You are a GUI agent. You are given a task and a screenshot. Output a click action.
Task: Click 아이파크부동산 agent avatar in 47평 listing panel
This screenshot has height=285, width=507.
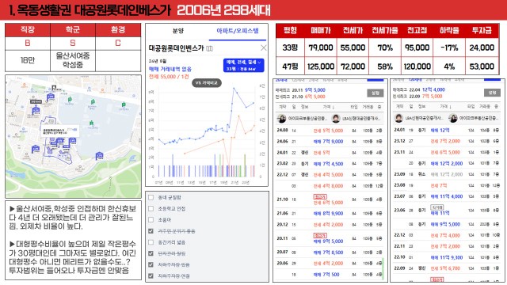pyautogui.click(x=453, y=118)
